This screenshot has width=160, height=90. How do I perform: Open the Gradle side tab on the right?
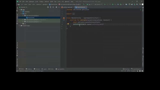coord(143,9)
